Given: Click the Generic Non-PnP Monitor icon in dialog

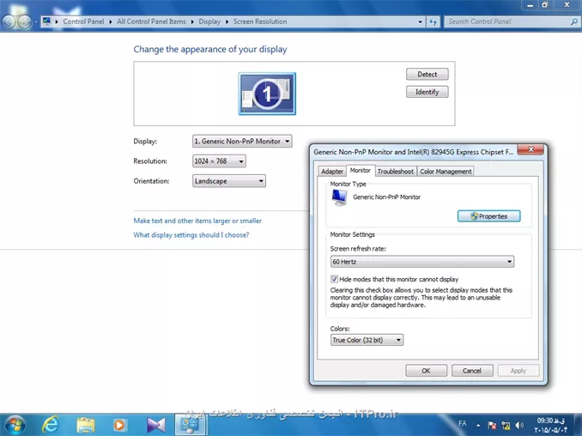Looking at the screenshot, I should 339,197.
